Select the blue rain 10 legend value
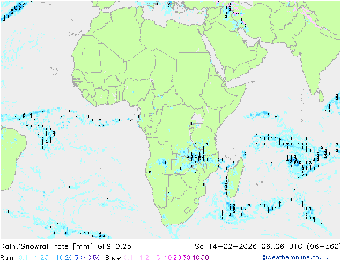 (60, 258)
